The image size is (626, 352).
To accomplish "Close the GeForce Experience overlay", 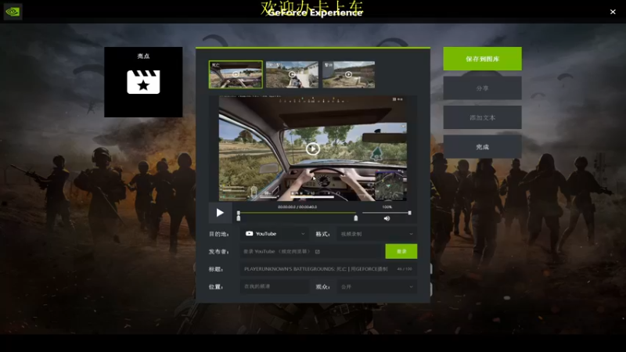I will coord(613,12).
